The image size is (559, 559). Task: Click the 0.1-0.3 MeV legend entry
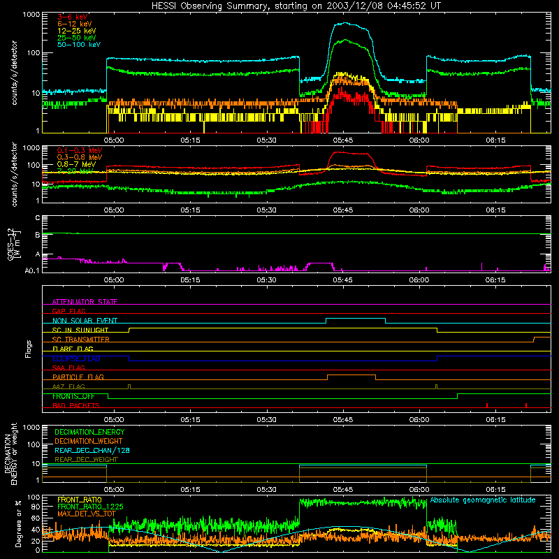pyautogui.click(x=80, y=150)
